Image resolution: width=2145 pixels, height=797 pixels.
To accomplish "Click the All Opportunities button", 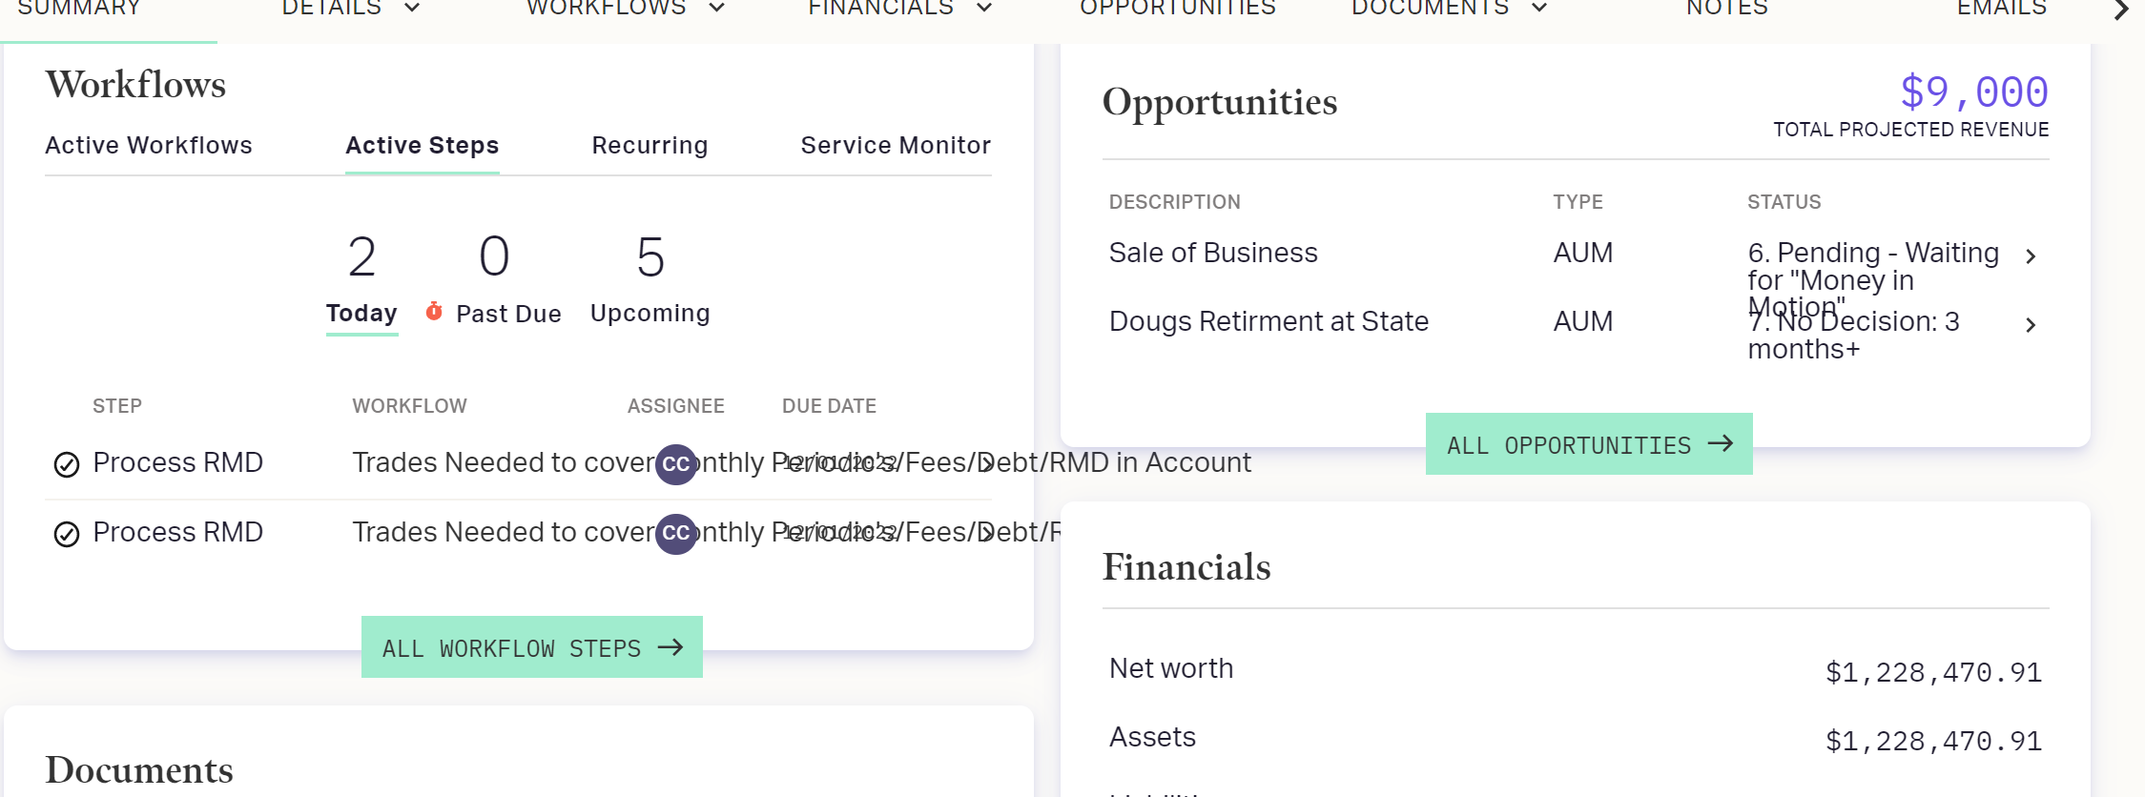I will point(1589,444).
